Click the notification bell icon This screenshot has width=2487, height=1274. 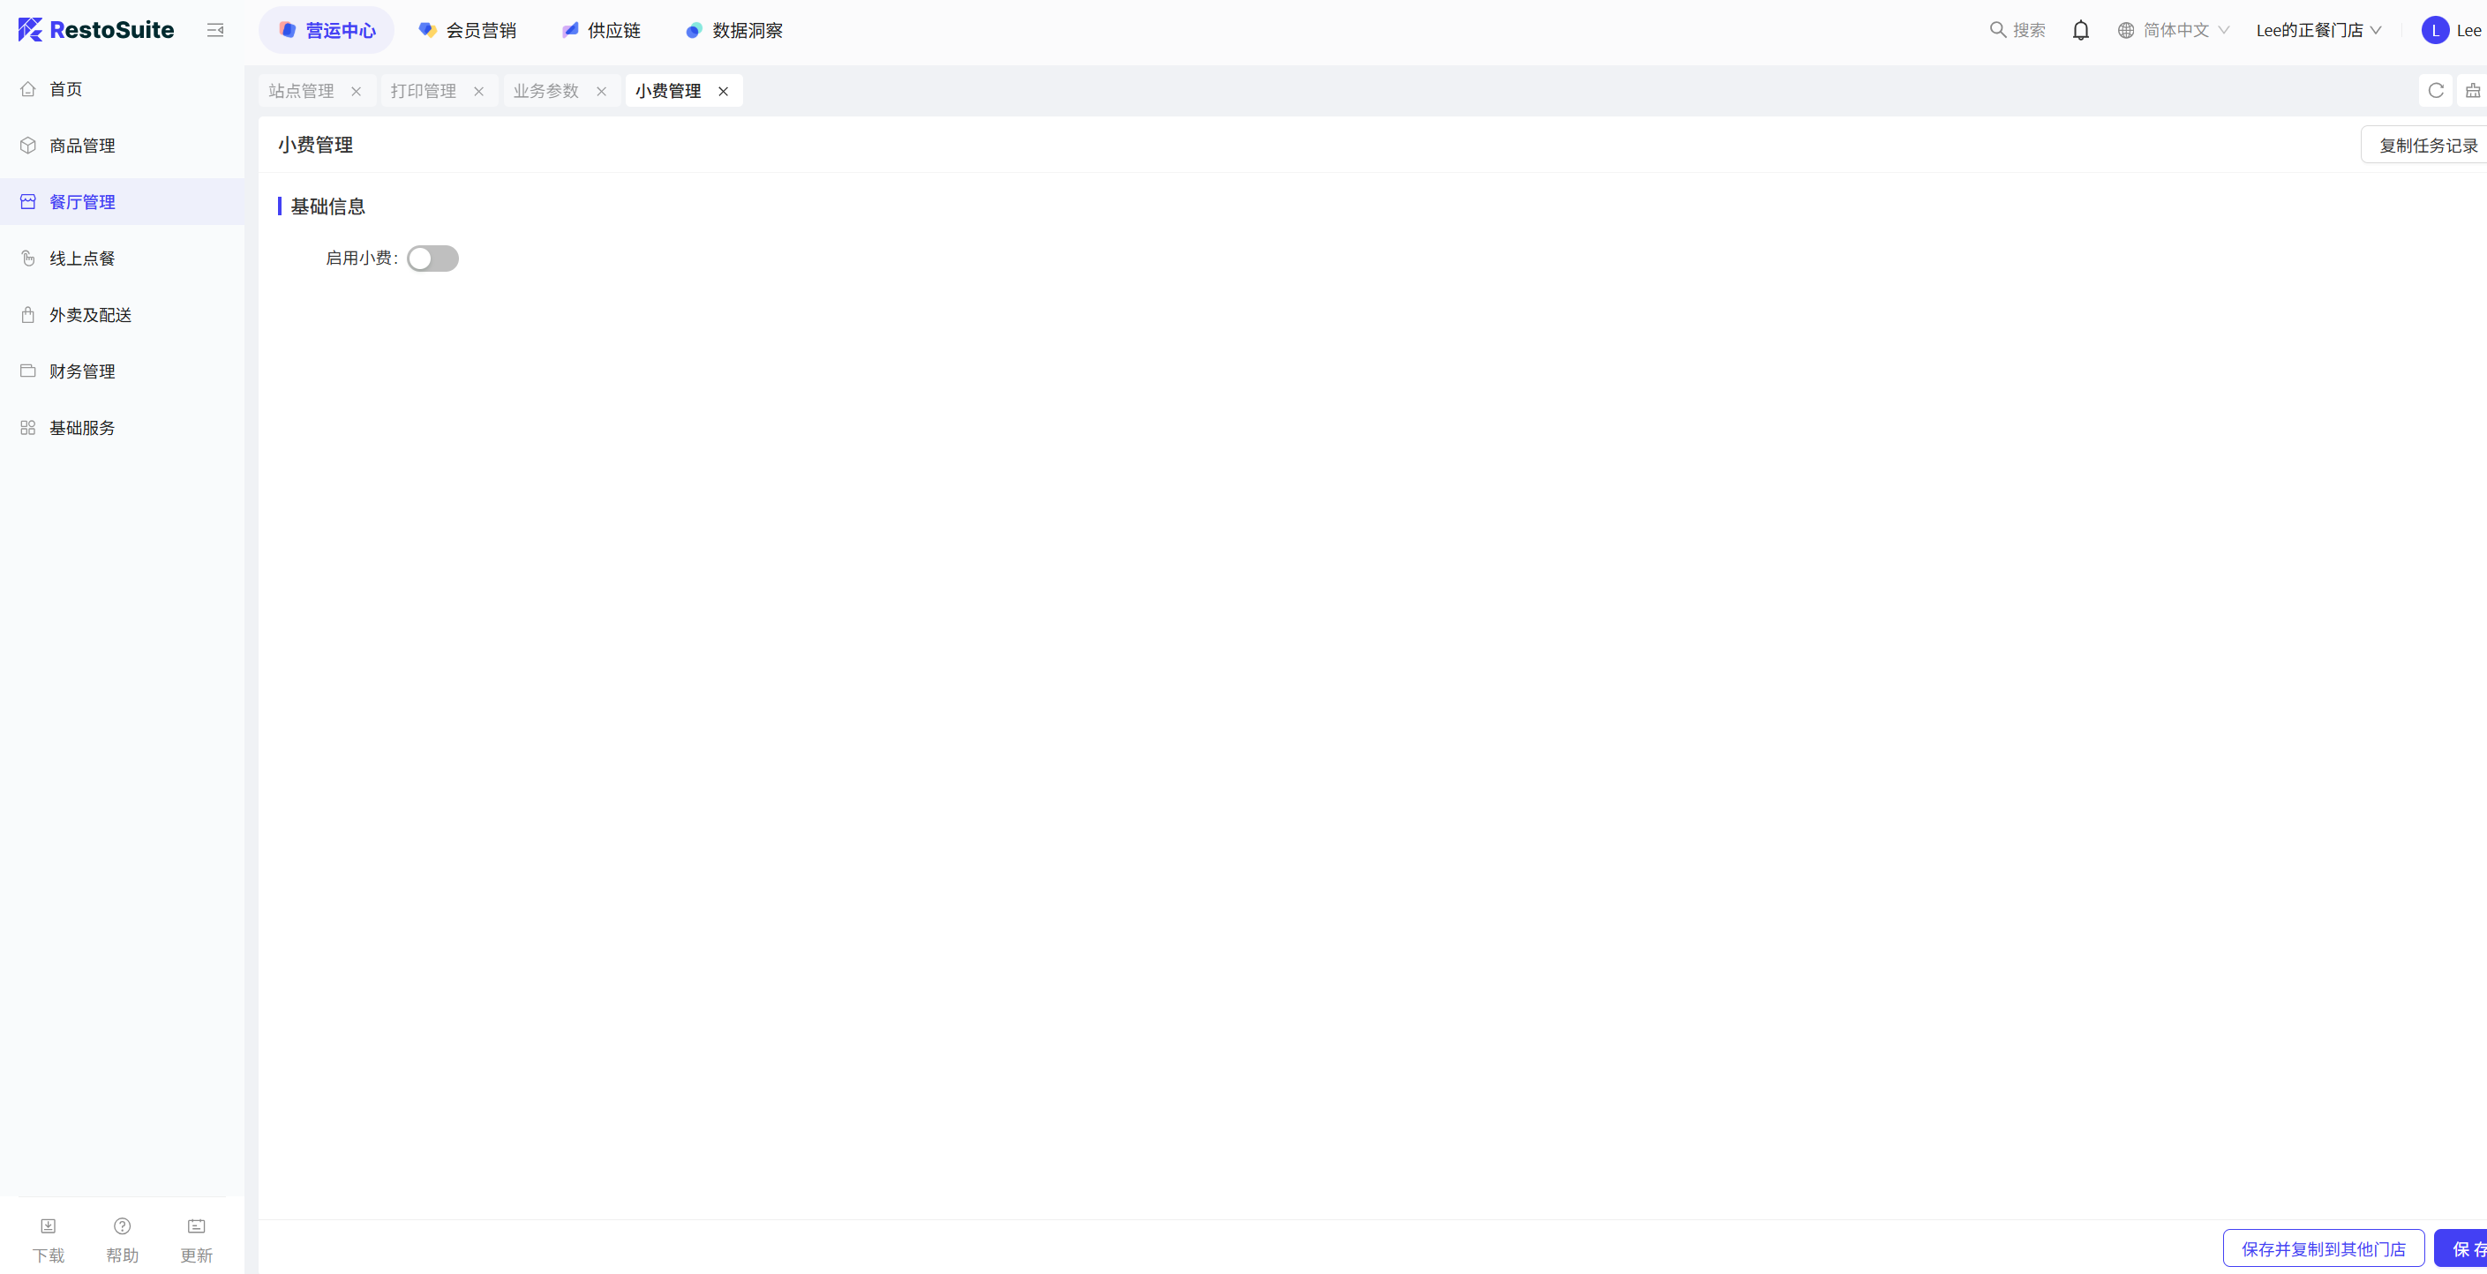coord(2080,31)
